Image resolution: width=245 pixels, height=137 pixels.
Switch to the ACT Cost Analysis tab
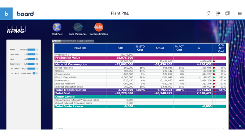pos(68,41)
